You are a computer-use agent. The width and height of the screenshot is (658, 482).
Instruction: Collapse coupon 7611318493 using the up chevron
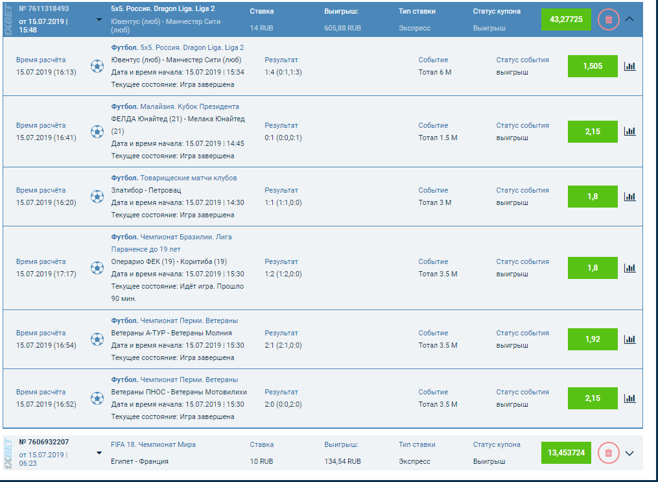629,19
